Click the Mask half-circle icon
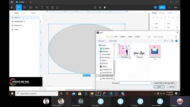Image resolution: width=190 pixels, height=107 pixels. [105, 7]
